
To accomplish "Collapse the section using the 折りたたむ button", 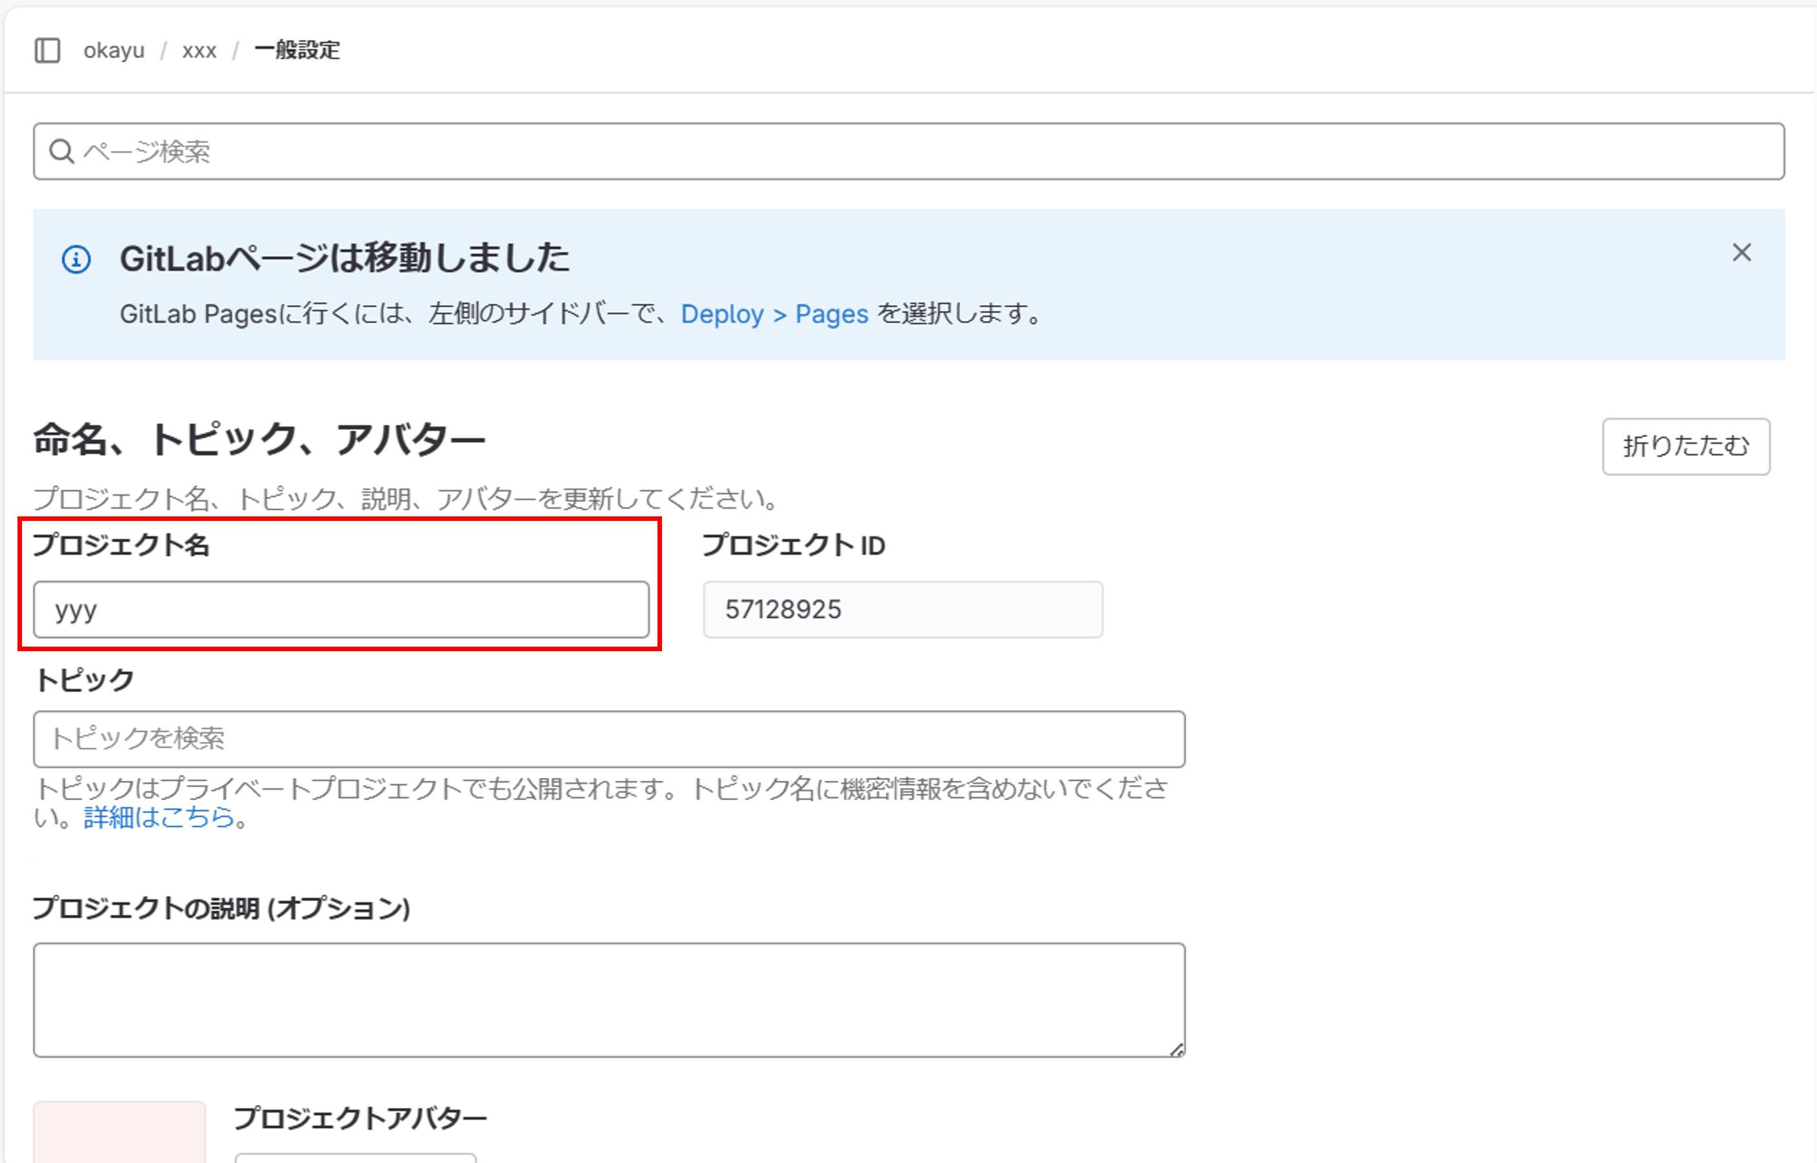I will click(1686, 446).
